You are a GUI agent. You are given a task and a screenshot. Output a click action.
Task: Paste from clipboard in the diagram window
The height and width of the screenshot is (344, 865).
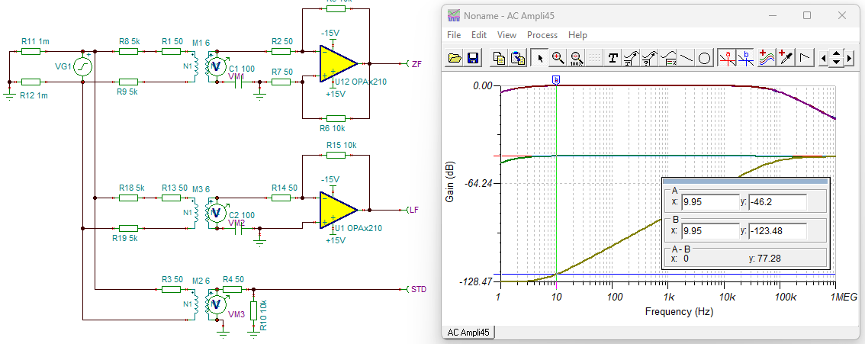pyautogui.click(x=518, y=58)
